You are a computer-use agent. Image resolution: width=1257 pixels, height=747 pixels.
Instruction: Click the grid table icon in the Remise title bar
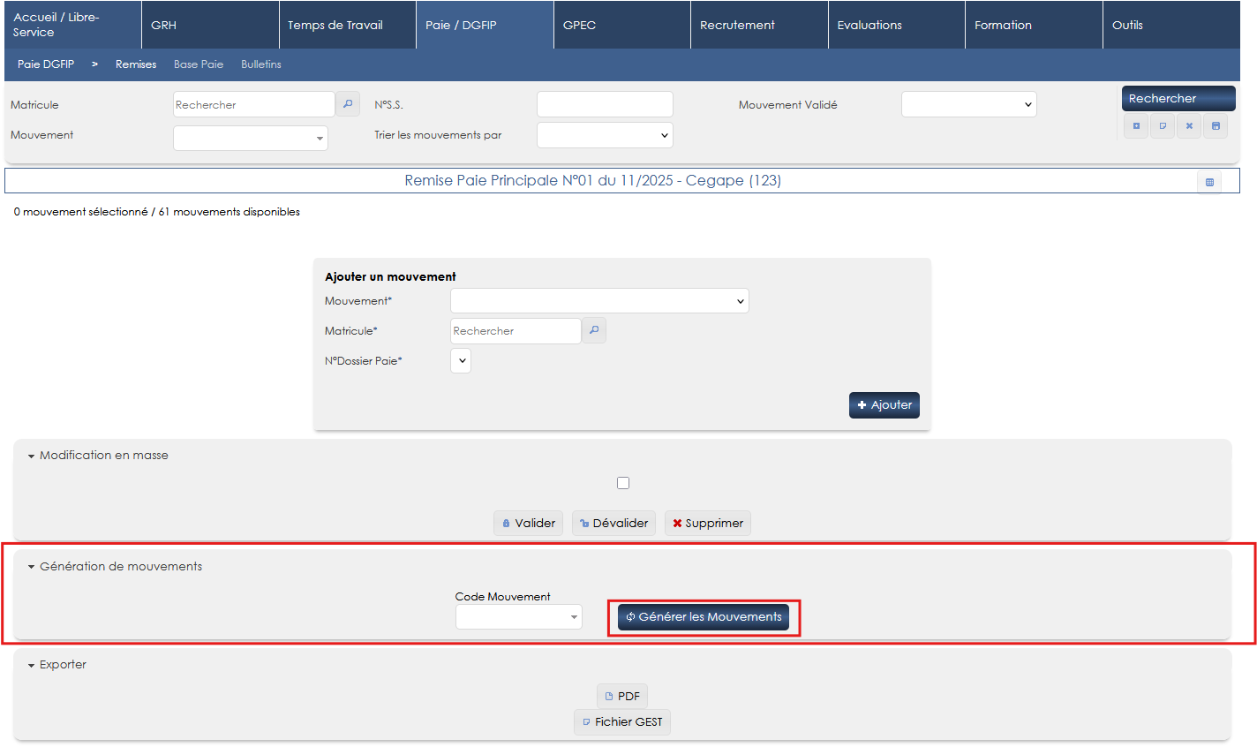click(x=1209, y=182)
